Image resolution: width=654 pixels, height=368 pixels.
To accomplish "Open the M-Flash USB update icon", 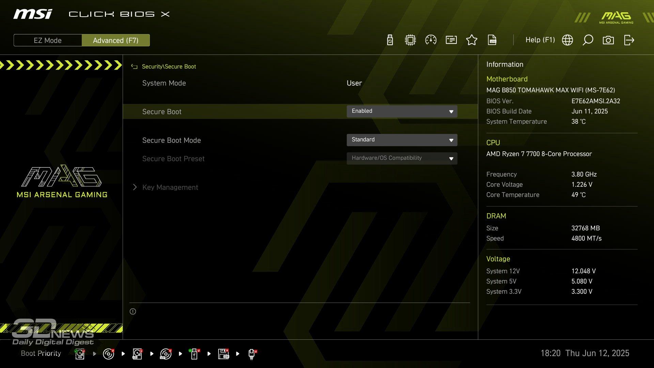I will click(x=390, y=40).
